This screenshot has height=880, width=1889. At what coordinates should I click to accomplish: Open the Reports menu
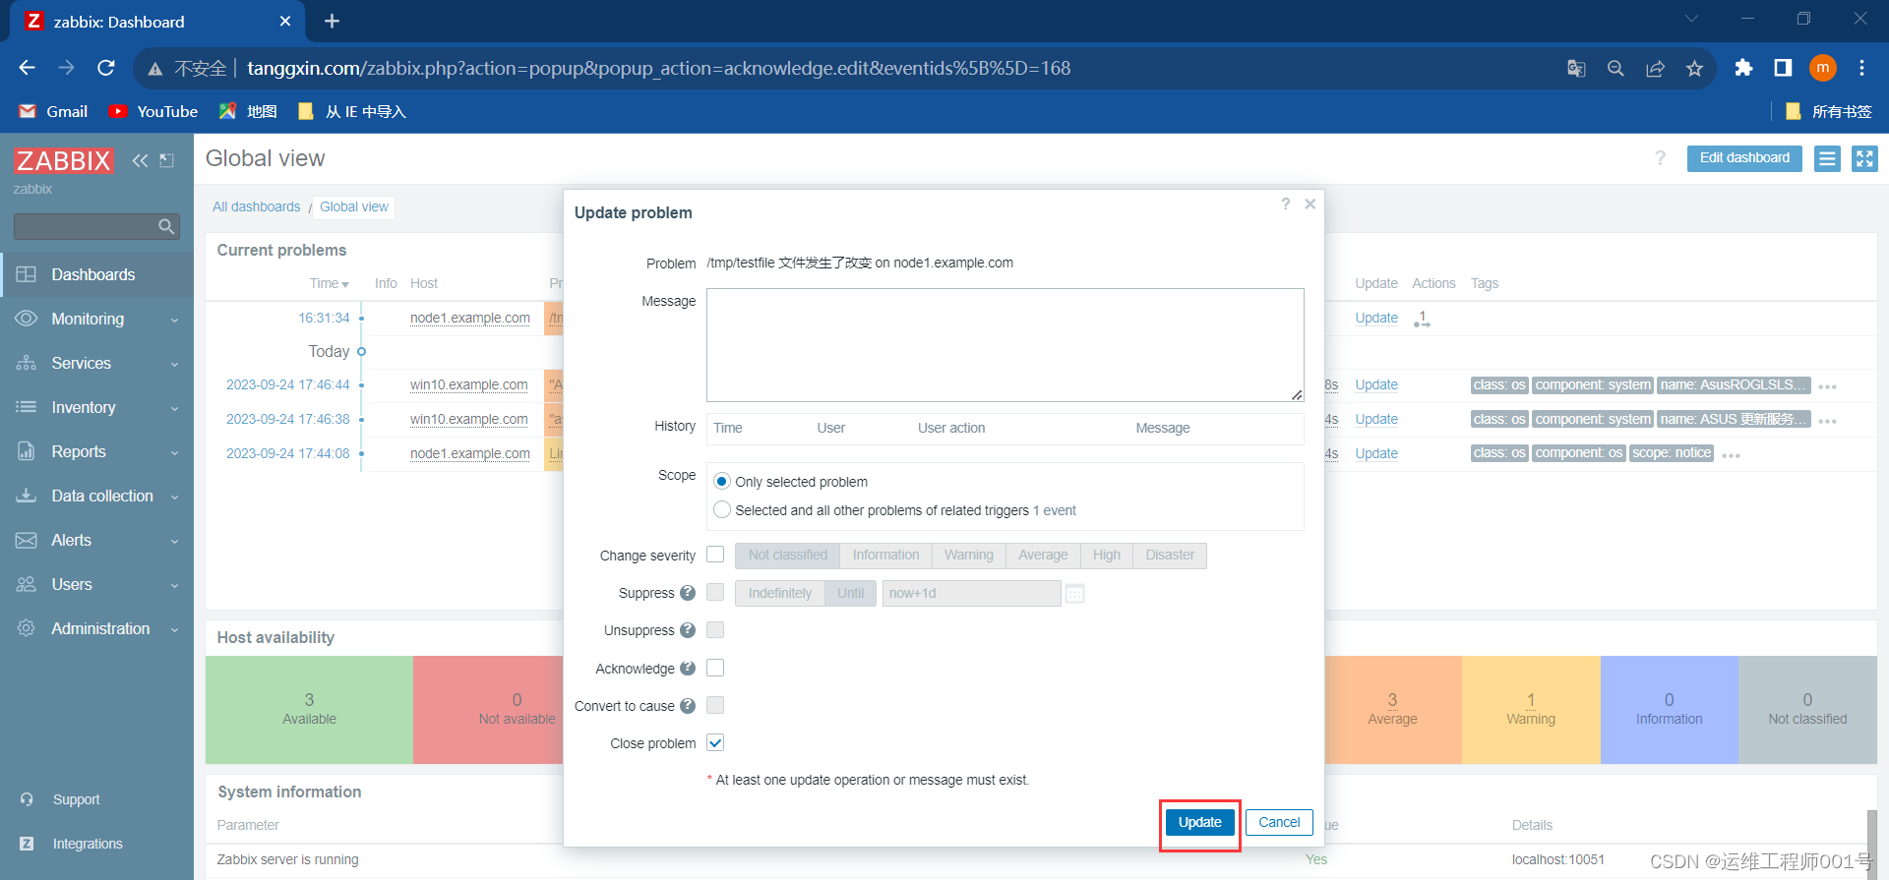pyautogui.click(x=96, y=451)
